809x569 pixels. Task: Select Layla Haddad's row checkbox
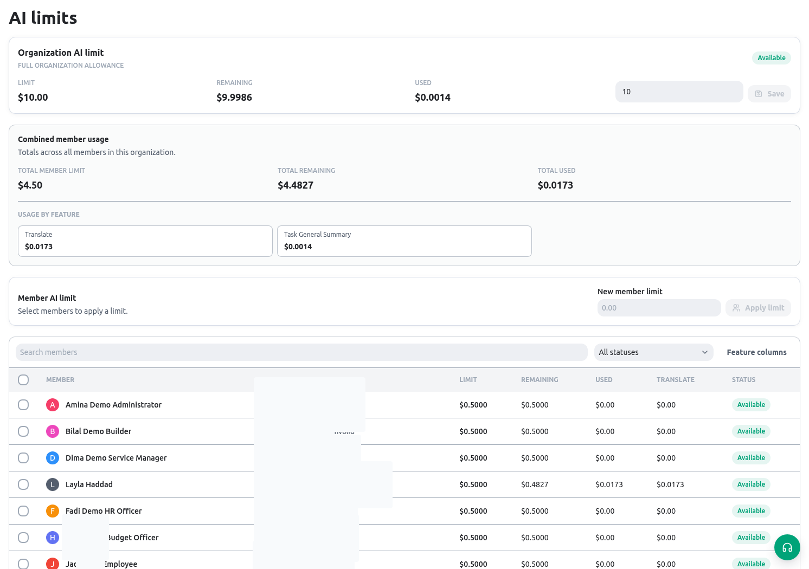23,484
